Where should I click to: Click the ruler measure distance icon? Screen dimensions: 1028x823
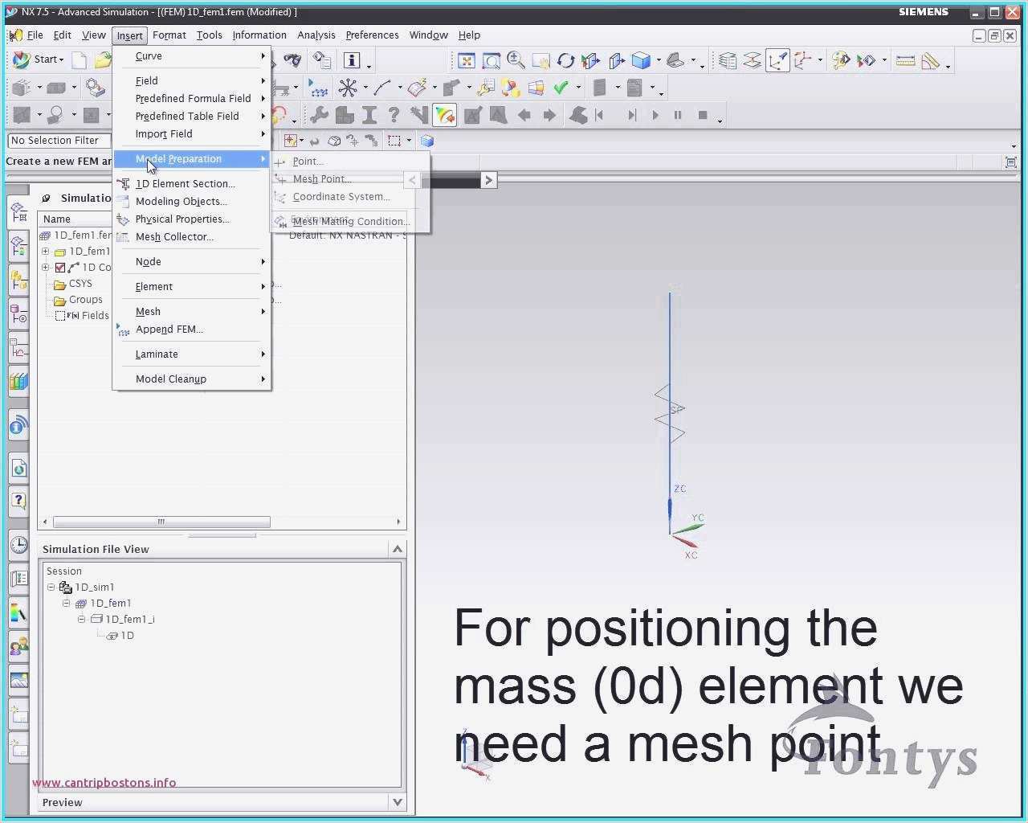(905, 60)
